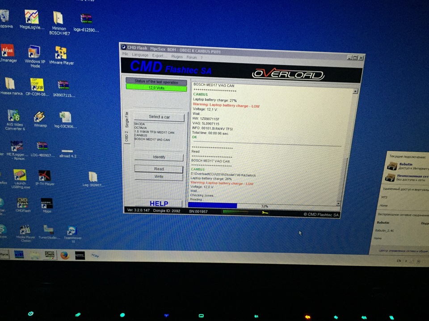429x321 pixels.
Task: Click the green 12,0 Volts status indicator
Action: [x=156, y=88]
